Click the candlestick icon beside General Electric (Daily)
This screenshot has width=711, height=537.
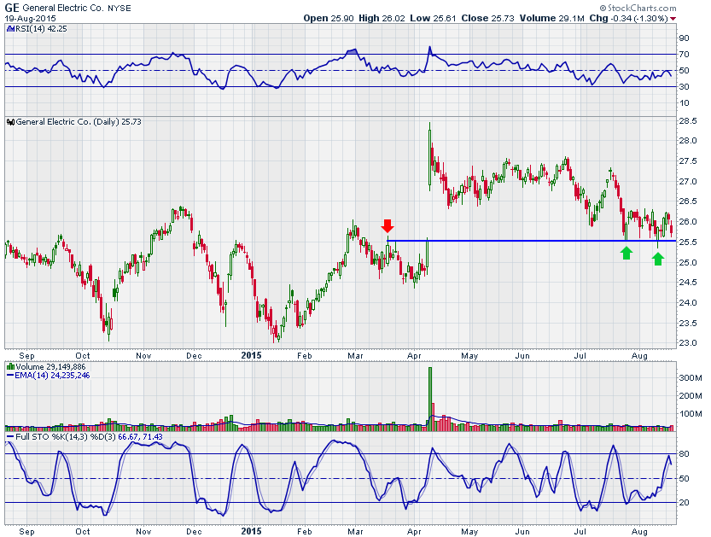(11, 121)
